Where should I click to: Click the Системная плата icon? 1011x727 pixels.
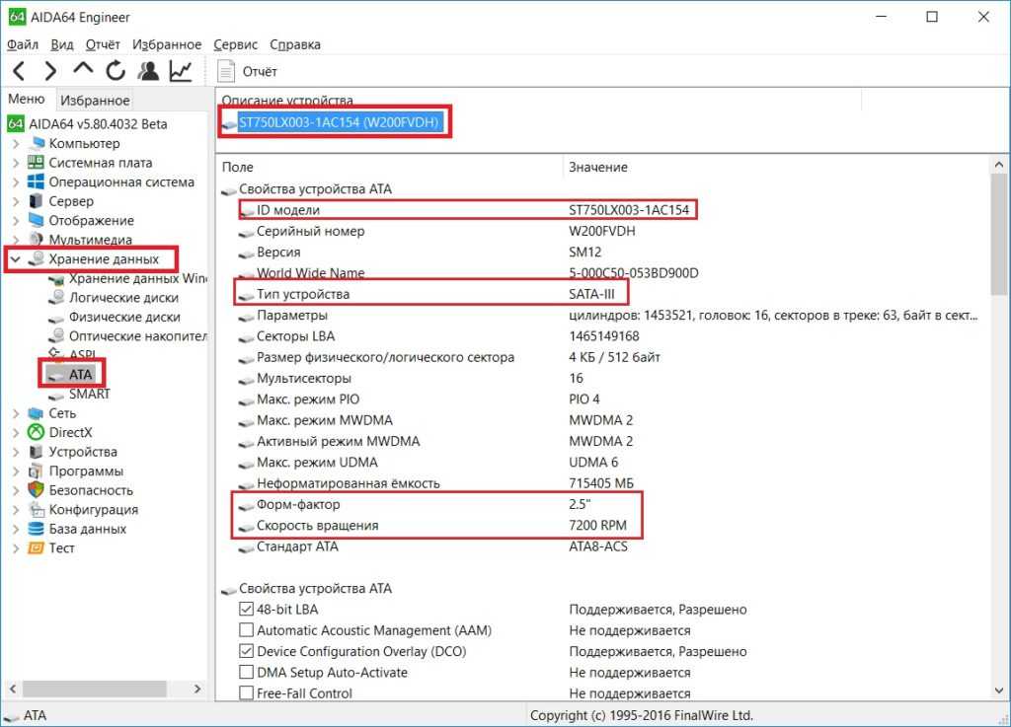pos(37,163)
